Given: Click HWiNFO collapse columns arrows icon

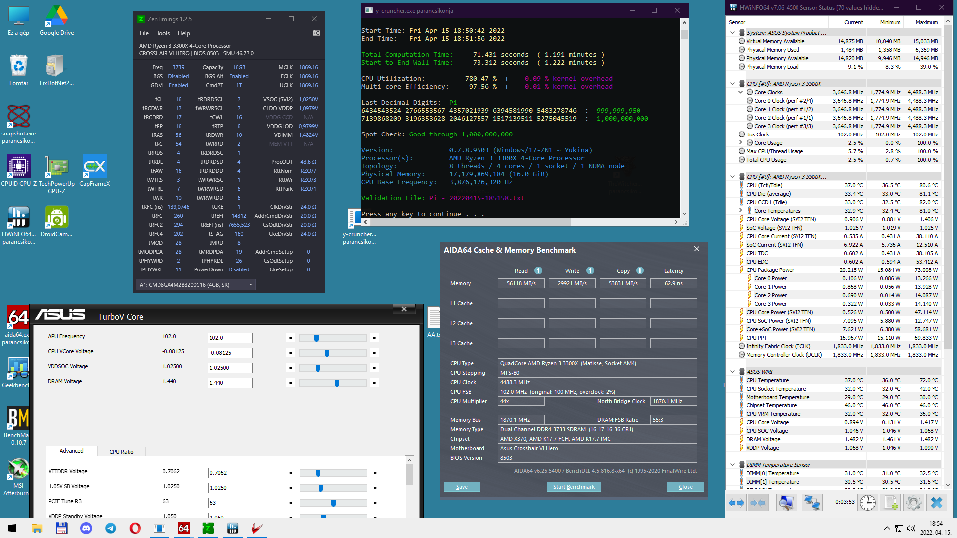Looking at the screenshot, I should click(758, 503).
